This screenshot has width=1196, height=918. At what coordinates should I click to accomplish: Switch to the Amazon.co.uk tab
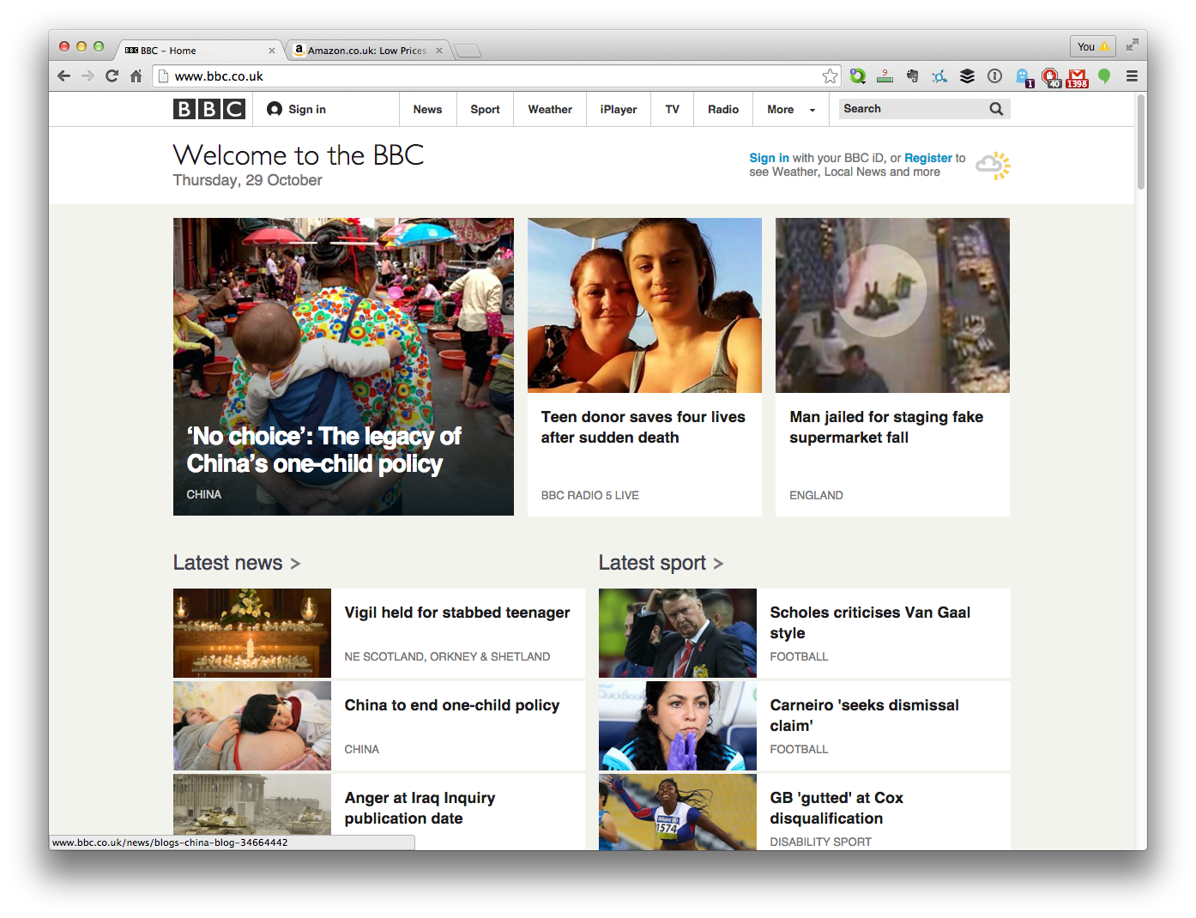tap(367, 51)
